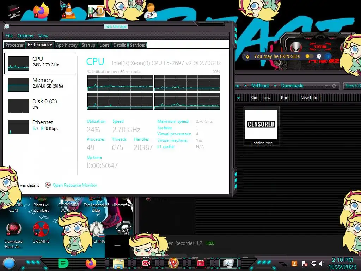361x271 pixels.
Task: Switch to the App history tab
Action: (67, 45)
